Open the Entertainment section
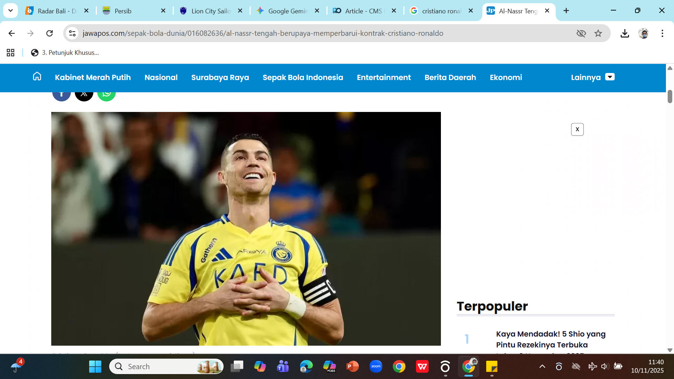 pyautogui.click(x=384, y=78)
